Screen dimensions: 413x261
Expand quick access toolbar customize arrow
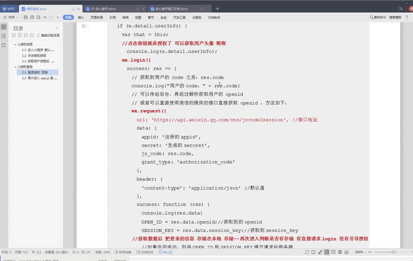(58, 18)
